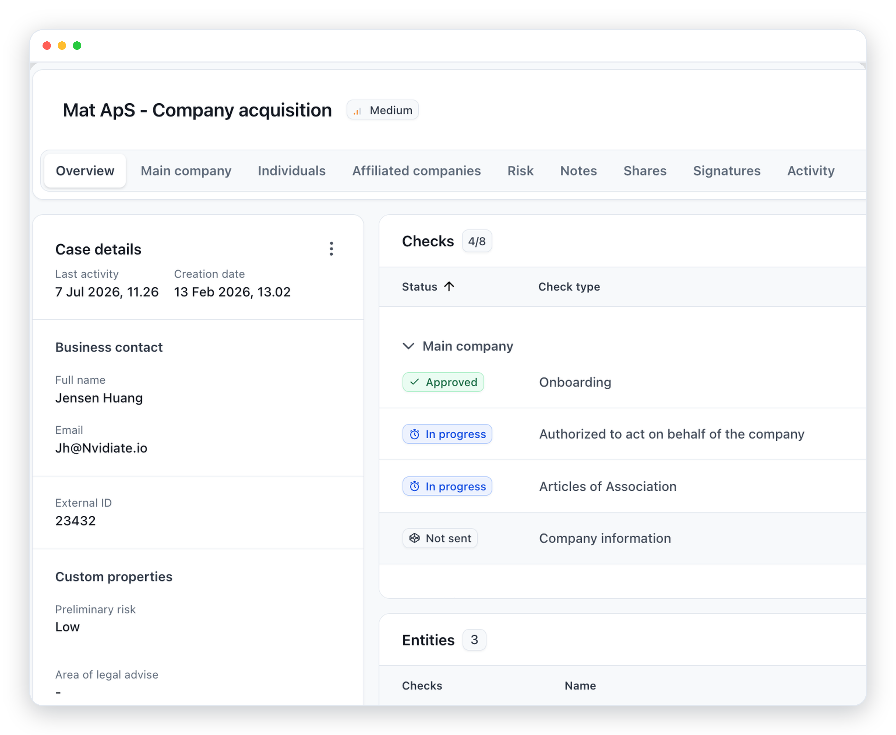Switch to the Shares tab
Screen dimensions: 896x735
tap(645, 171)
